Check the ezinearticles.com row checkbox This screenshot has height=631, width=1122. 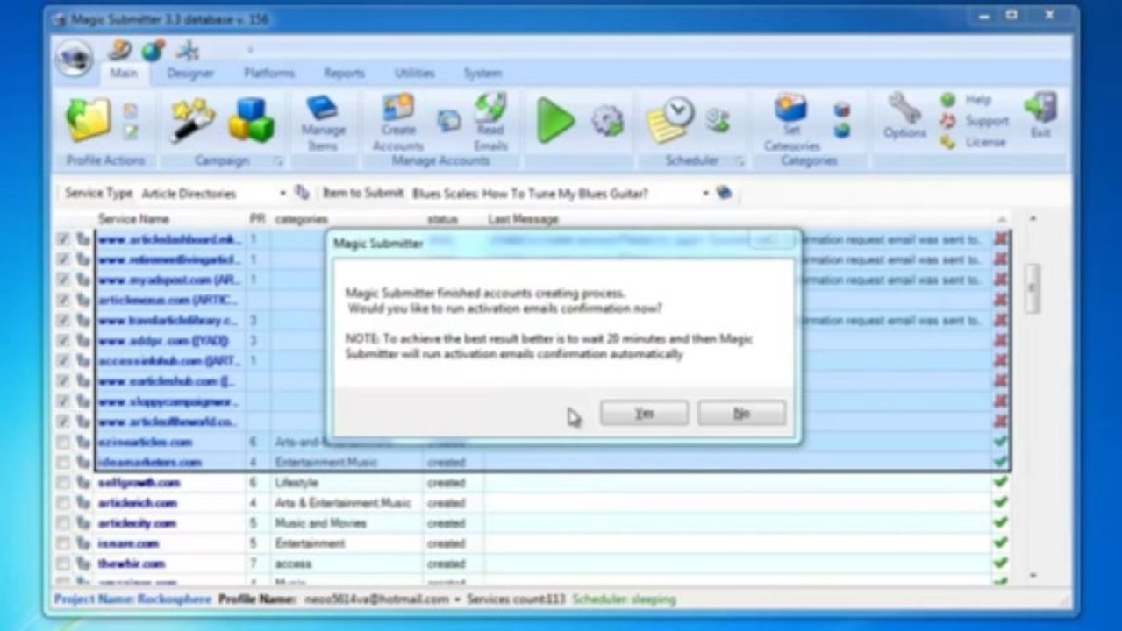63,442
